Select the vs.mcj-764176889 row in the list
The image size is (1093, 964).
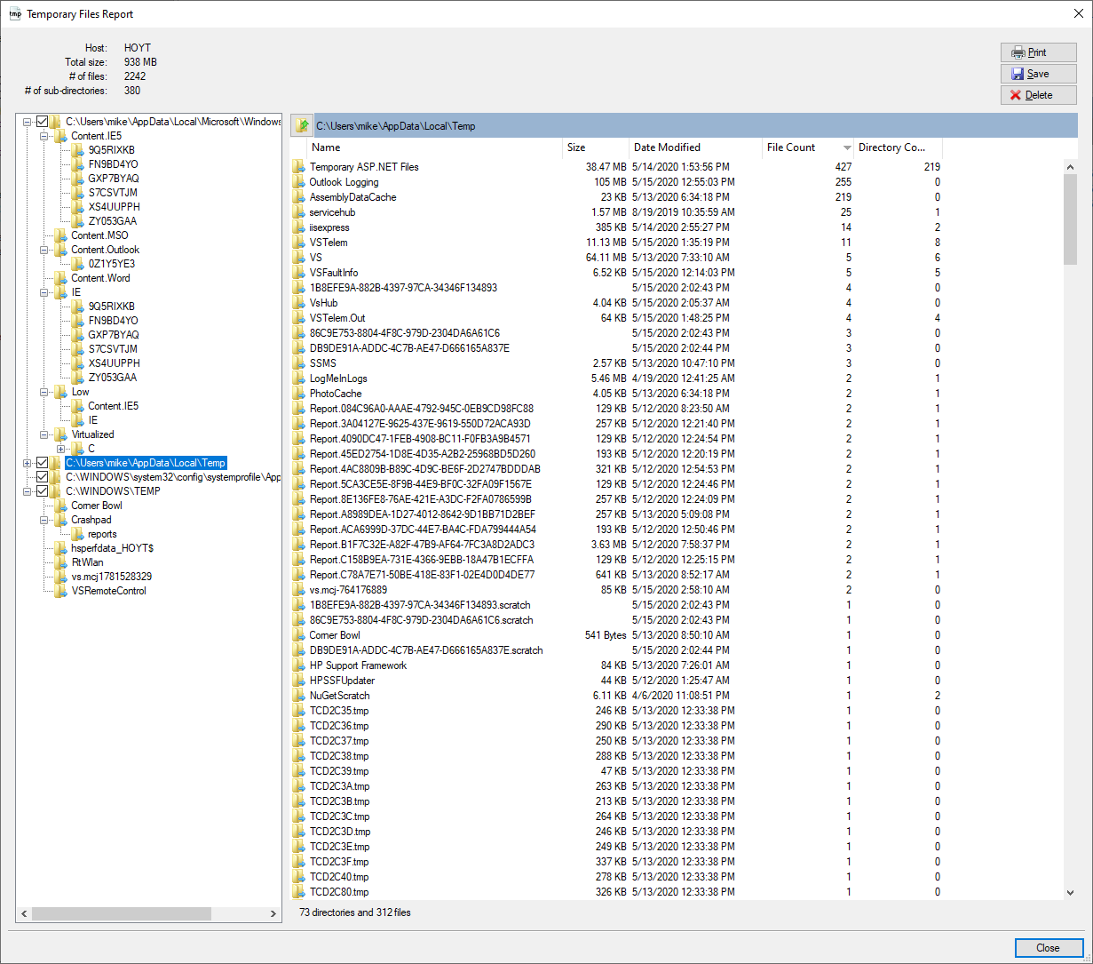(616, 590)
